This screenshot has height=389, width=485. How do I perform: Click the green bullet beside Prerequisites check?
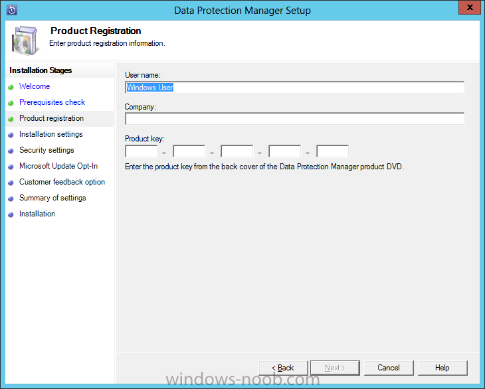(x=11, y=103)
